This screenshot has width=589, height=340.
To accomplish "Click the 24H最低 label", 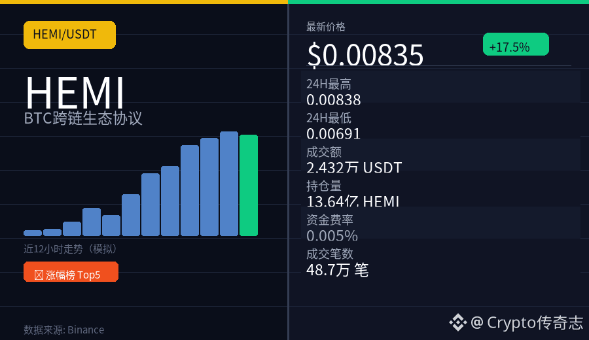I will [x=329, y=118].
